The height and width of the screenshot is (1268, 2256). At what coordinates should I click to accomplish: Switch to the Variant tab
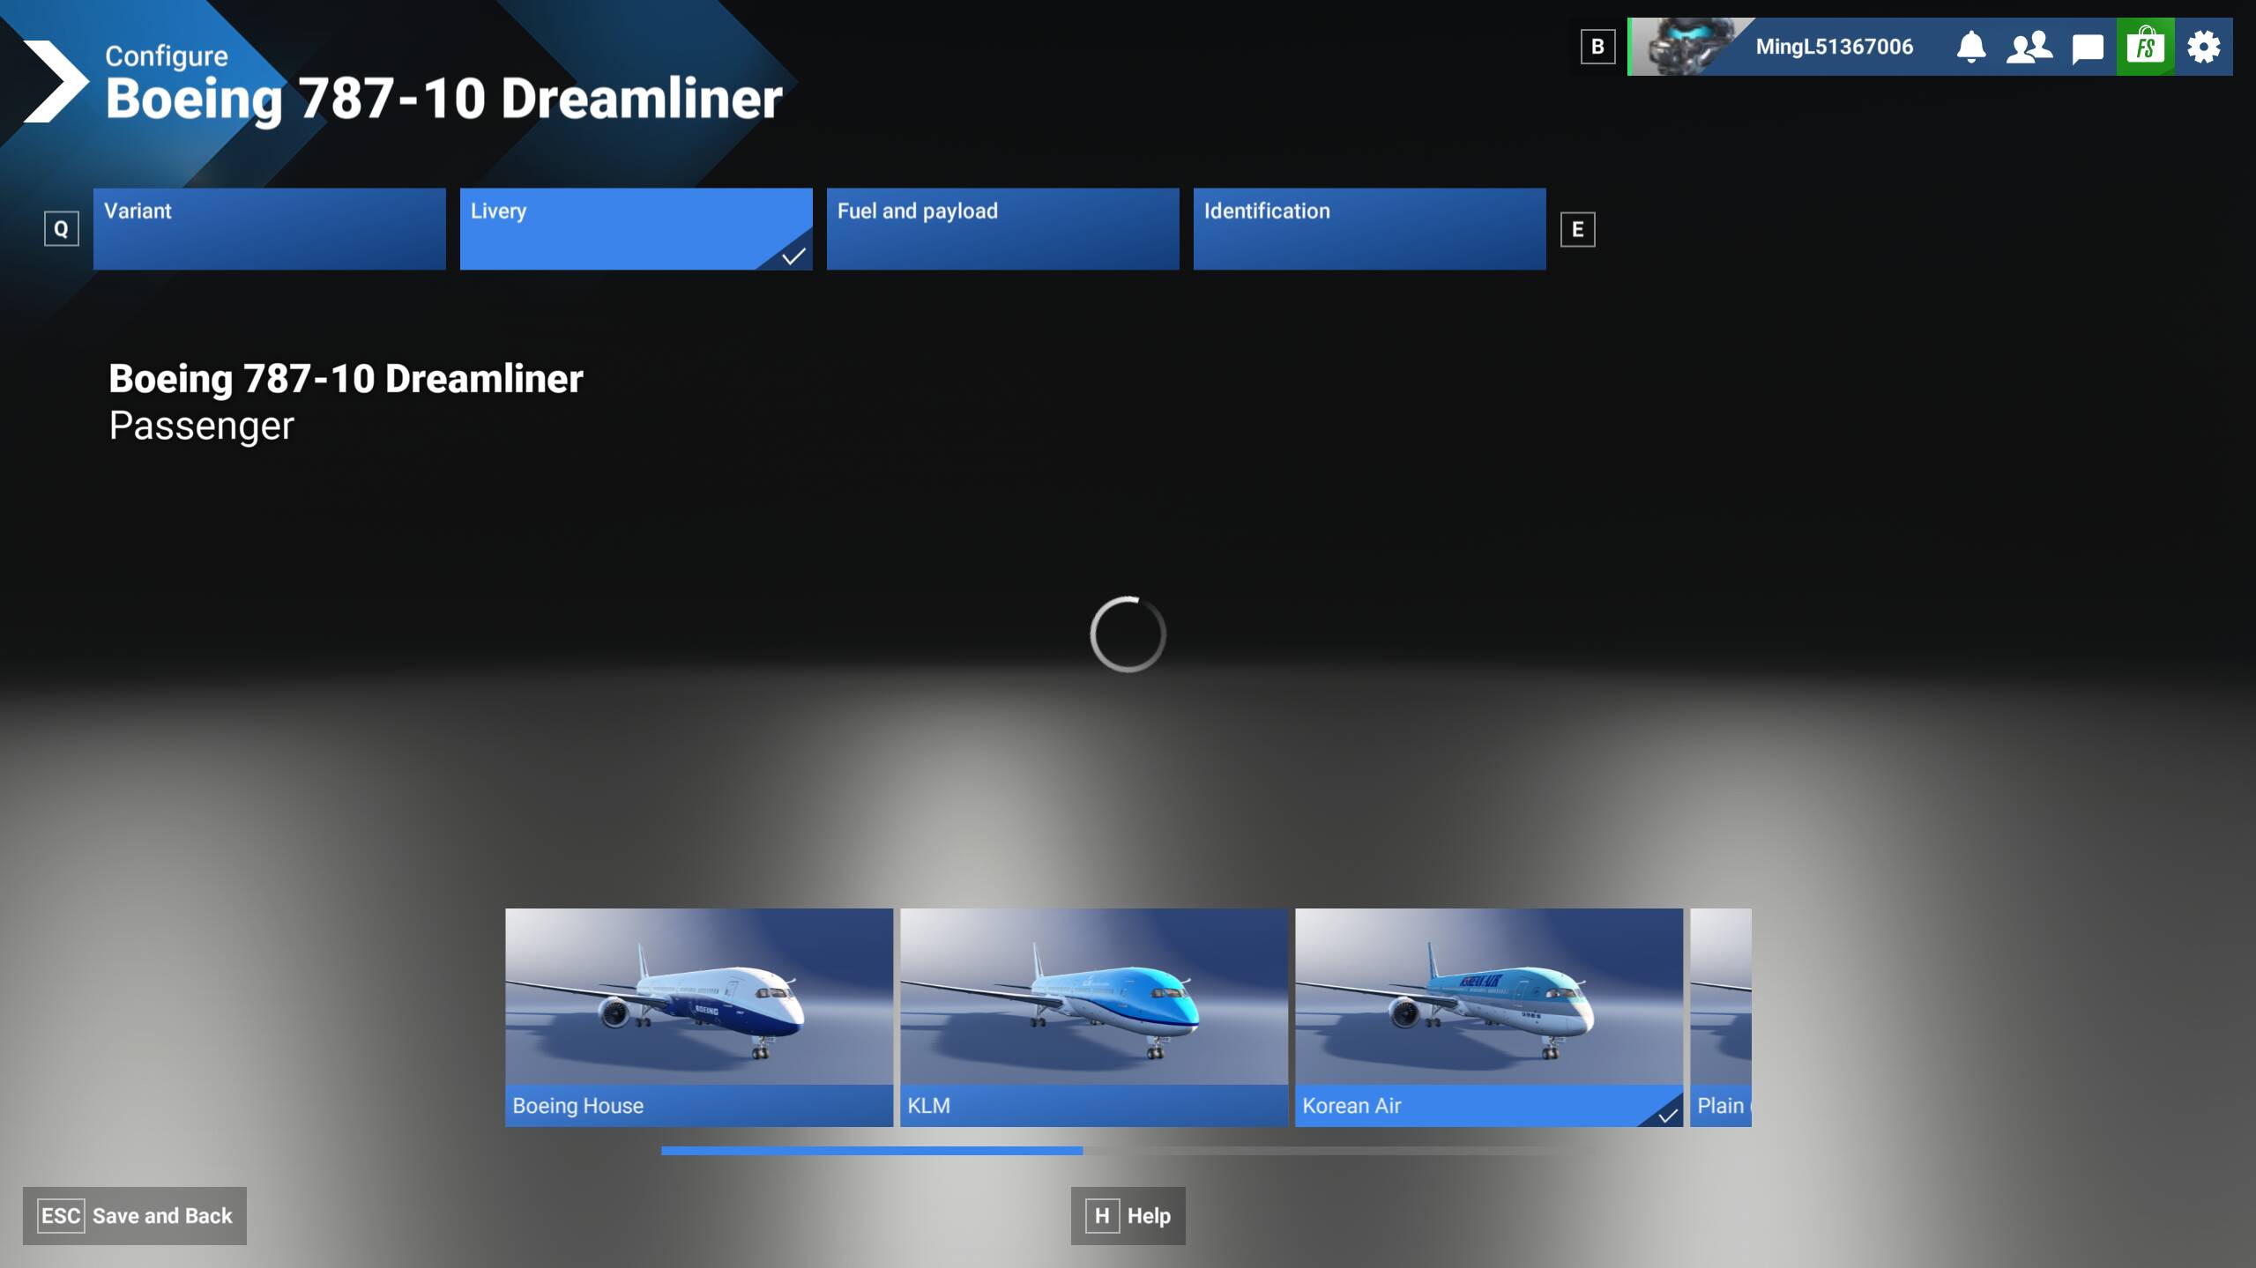pos(269,228)
